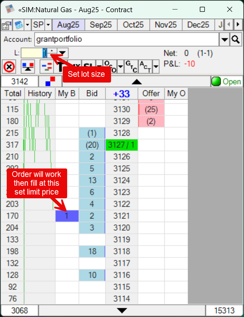The width and height of the screenshot is (244, 317).
Task: Open the SP type dropdown arrow
Action: coord(48,25)
